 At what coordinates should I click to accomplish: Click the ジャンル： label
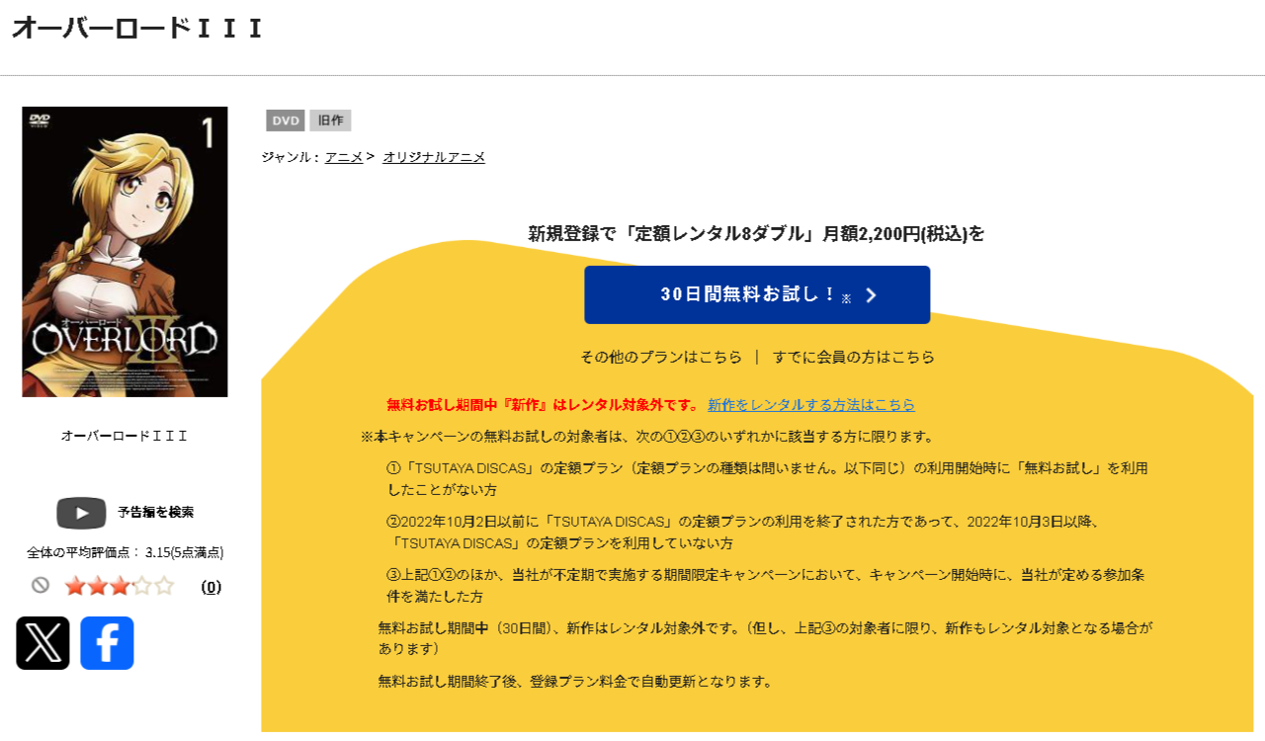tap(292, 157)
